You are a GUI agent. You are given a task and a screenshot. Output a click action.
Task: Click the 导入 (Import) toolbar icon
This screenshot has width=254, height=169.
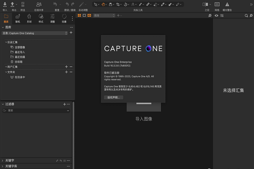click(x=5, y=5)
